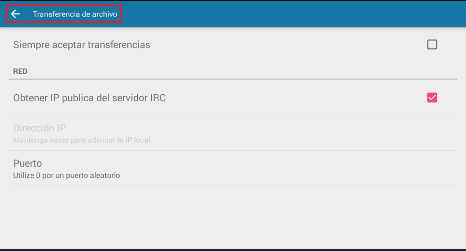Click the word 'IRC' in the server option
466x251 pixels.
coord(158,98)
